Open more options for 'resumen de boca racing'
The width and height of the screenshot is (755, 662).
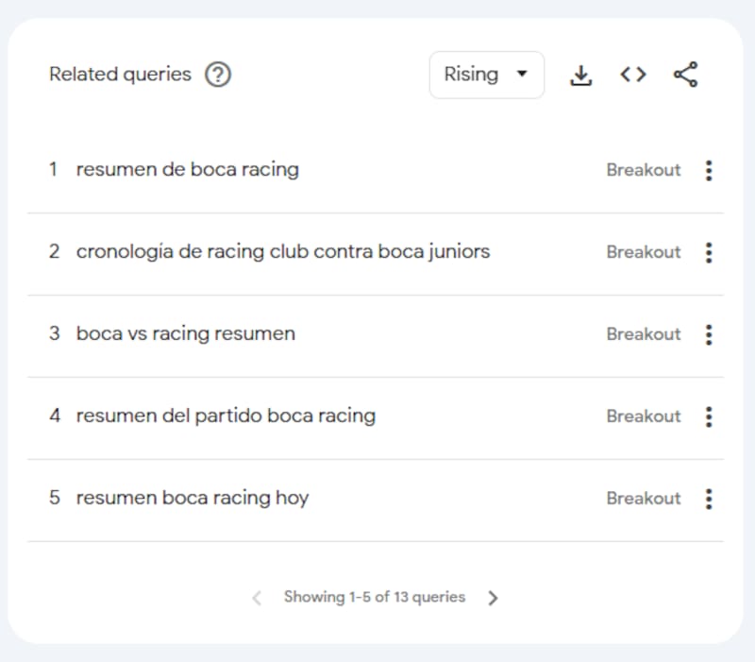[x=709, y=171]
